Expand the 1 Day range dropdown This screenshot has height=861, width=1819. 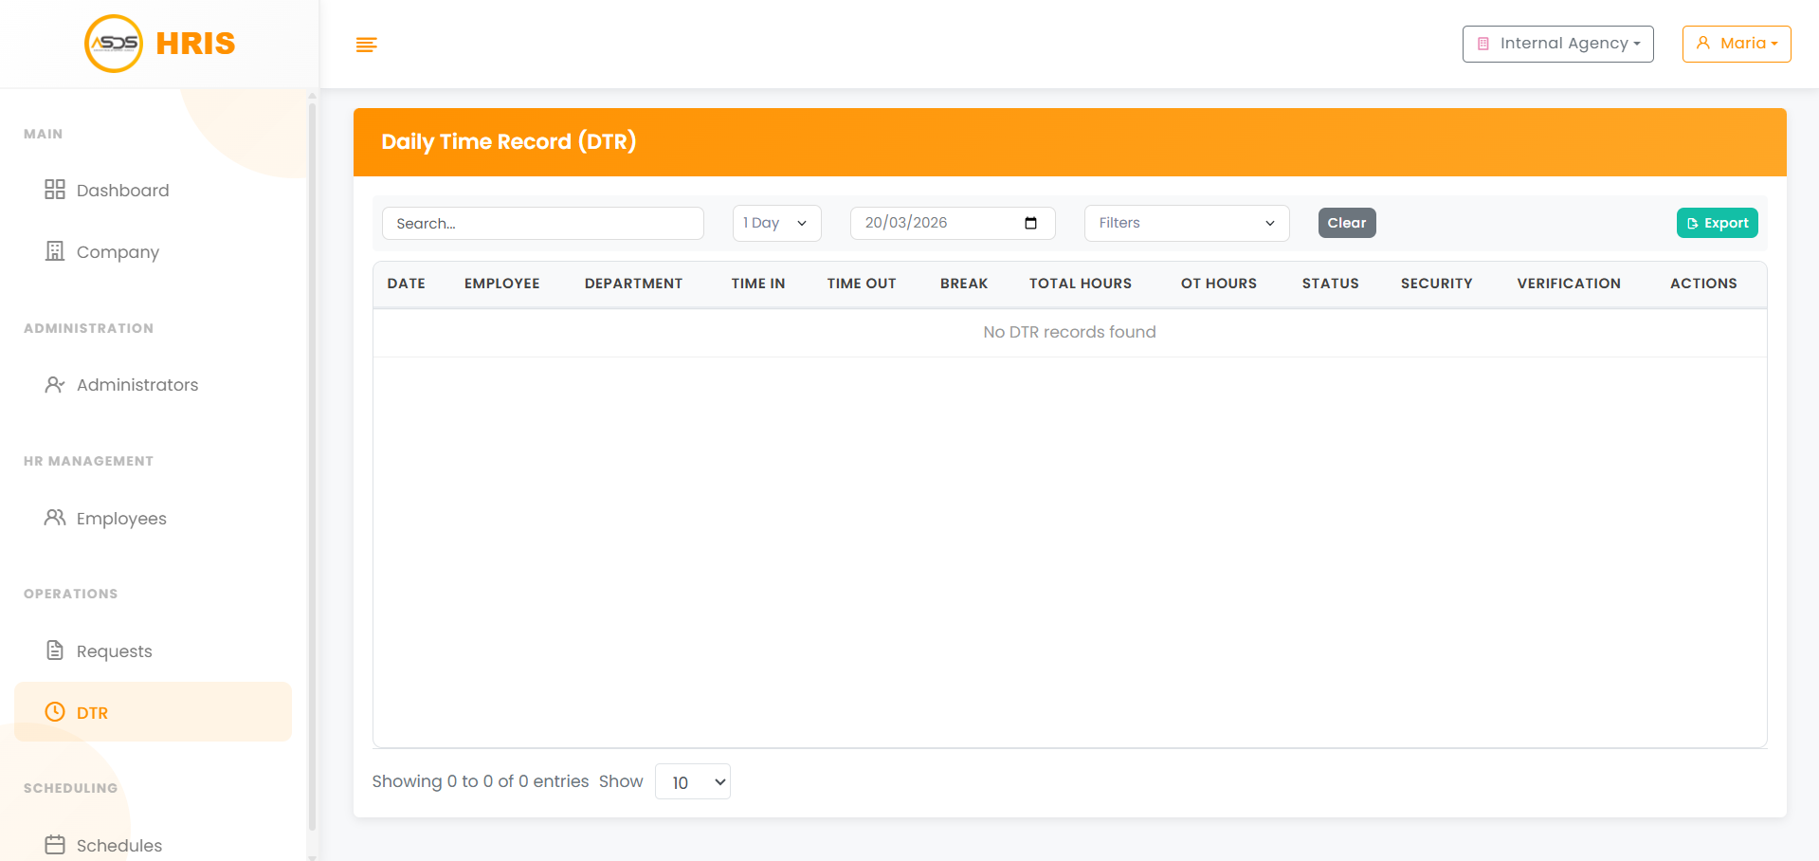(x=776, y=223)
